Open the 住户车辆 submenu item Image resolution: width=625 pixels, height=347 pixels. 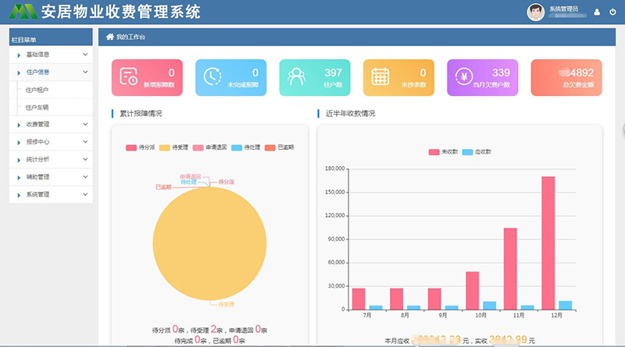tap(38, 107)
